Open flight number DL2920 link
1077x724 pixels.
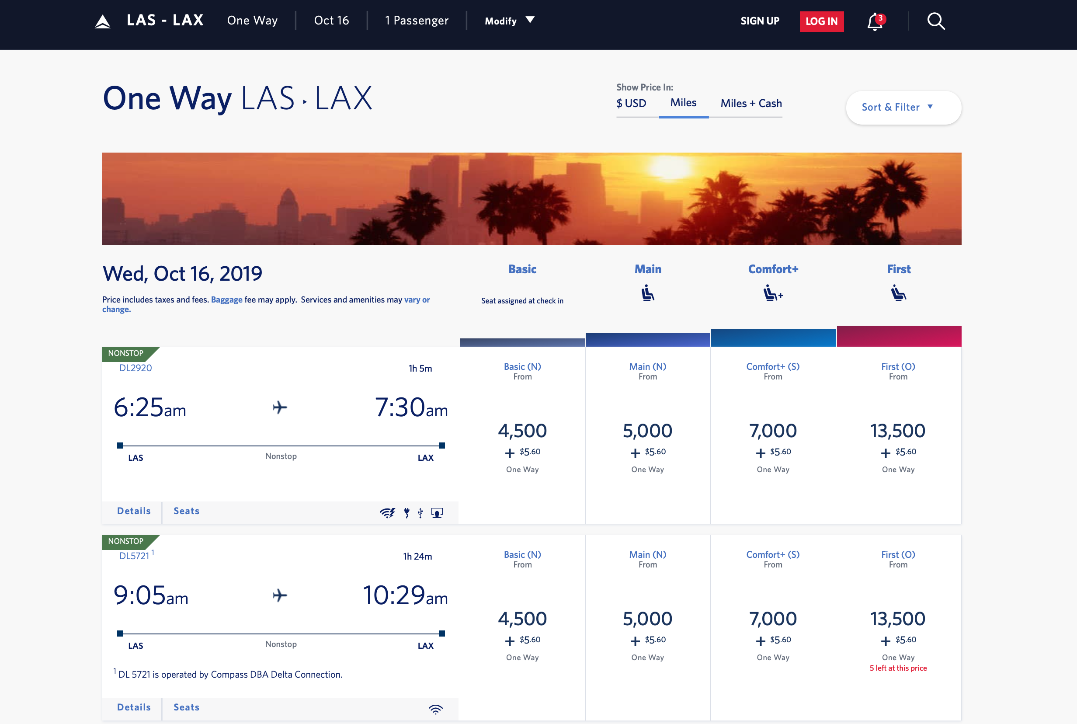[x=135, y=368]
